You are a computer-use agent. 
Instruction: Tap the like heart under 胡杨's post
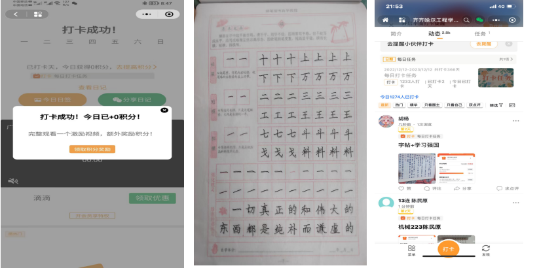(401, 188)
